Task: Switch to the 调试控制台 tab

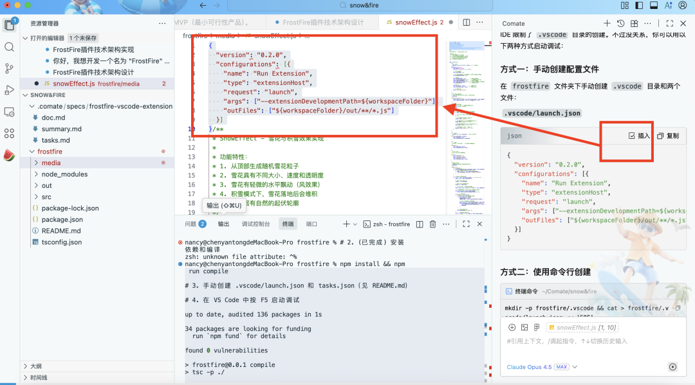Action: click(x=255, y=224)
